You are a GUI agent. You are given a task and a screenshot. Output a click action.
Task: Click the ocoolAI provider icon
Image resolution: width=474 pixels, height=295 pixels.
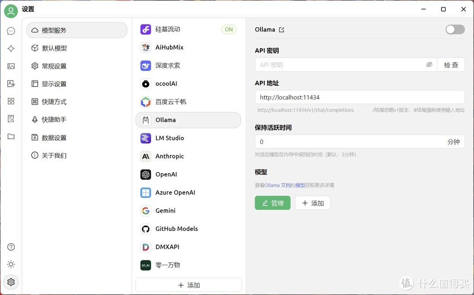146,84
